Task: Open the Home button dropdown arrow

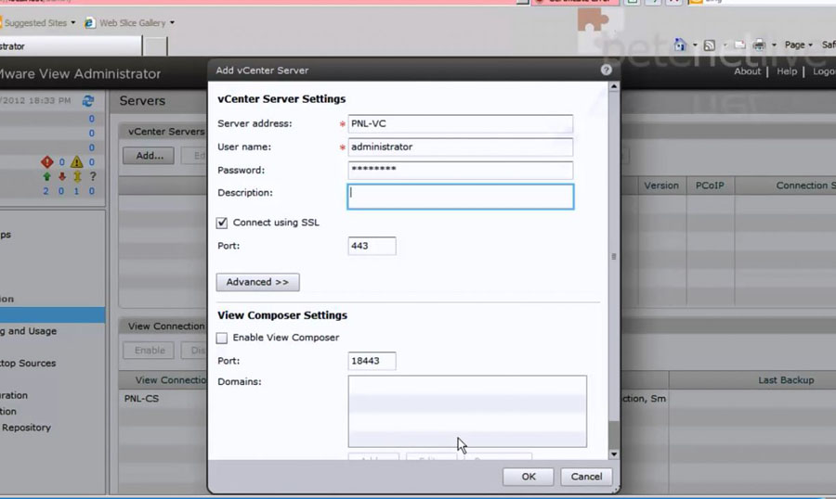Action: [x=695, y=45]
